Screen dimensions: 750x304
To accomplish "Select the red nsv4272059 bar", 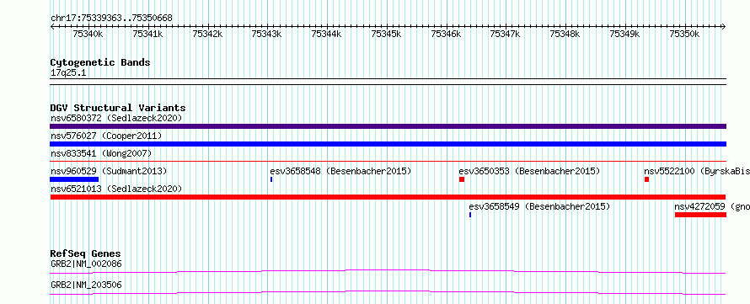I will point(701,215).
